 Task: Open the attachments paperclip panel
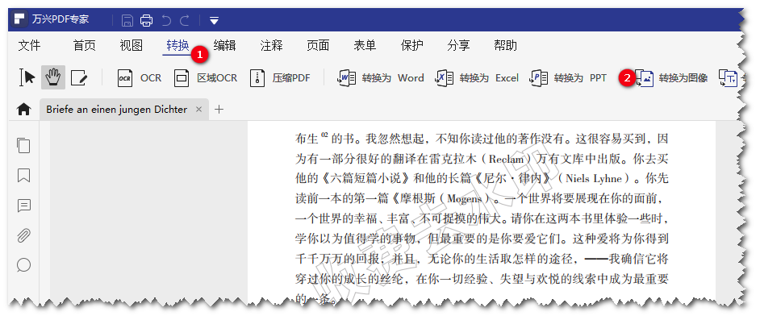(23, 235)
